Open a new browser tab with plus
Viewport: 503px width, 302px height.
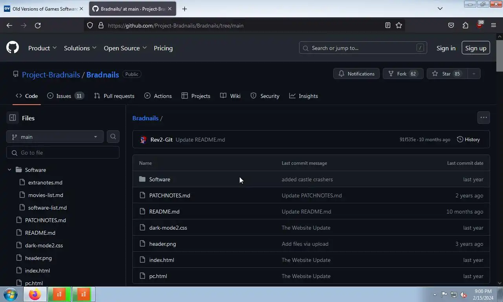[x=185, y=9]
